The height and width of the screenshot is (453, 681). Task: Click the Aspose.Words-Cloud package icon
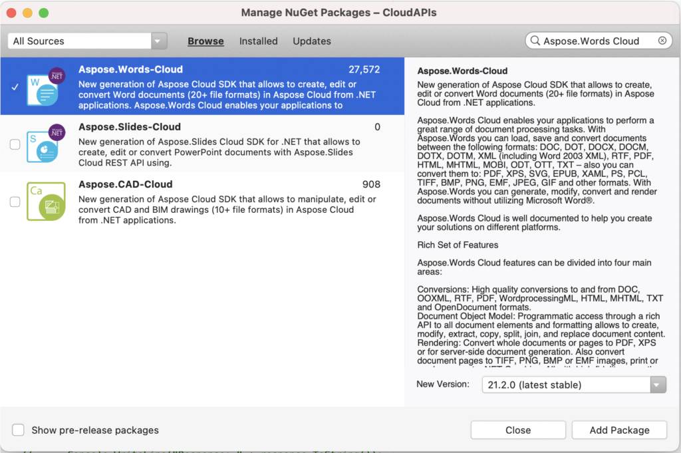pyautogui.click(x=45, y=87)
